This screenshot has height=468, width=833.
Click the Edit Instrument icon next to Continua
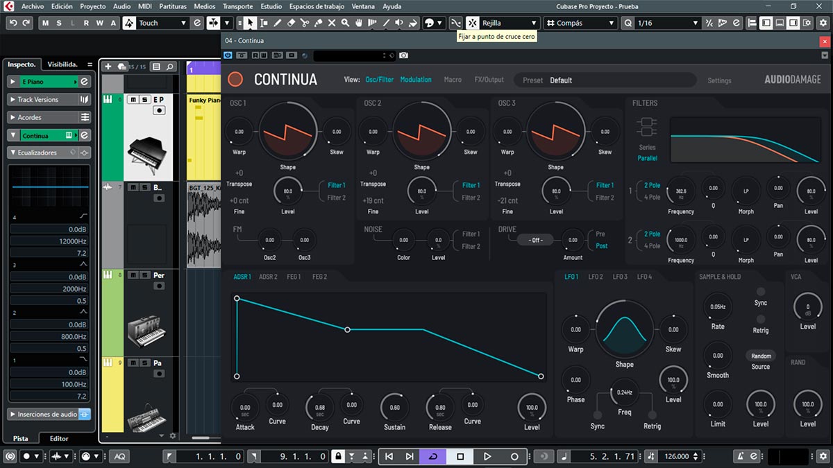point(85,135)
